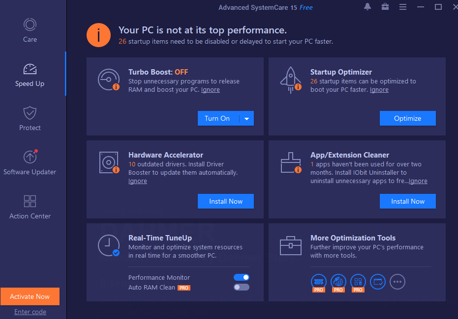458x319 pixels.
Task: Install IObit Uninstaller via Install Now
Action: point(407,201)
